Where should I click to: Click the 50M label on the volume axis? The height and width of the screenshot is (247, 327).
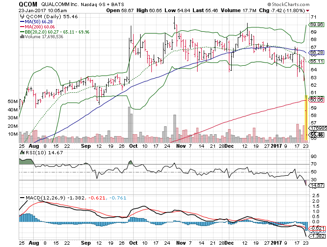click(x=13, y=101)
